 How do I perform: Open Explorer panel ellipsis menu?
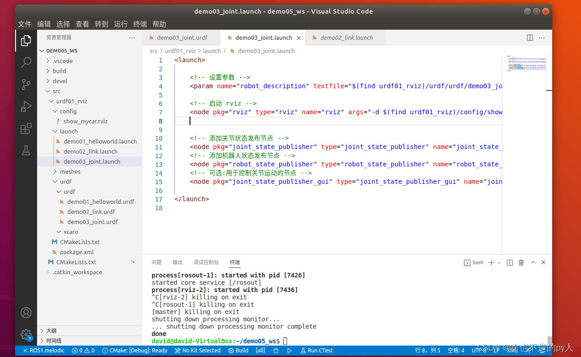132,38
